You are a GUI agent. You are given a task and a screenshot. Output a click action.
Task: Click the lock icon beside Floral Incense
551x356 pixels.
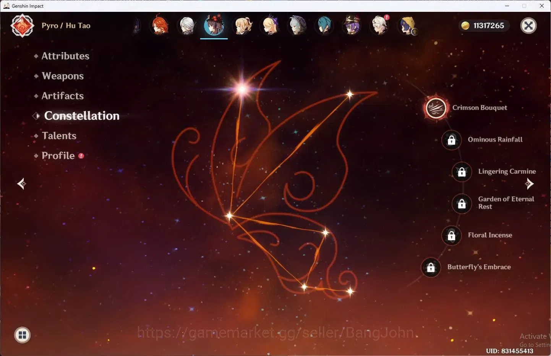(x=451, y=235)
